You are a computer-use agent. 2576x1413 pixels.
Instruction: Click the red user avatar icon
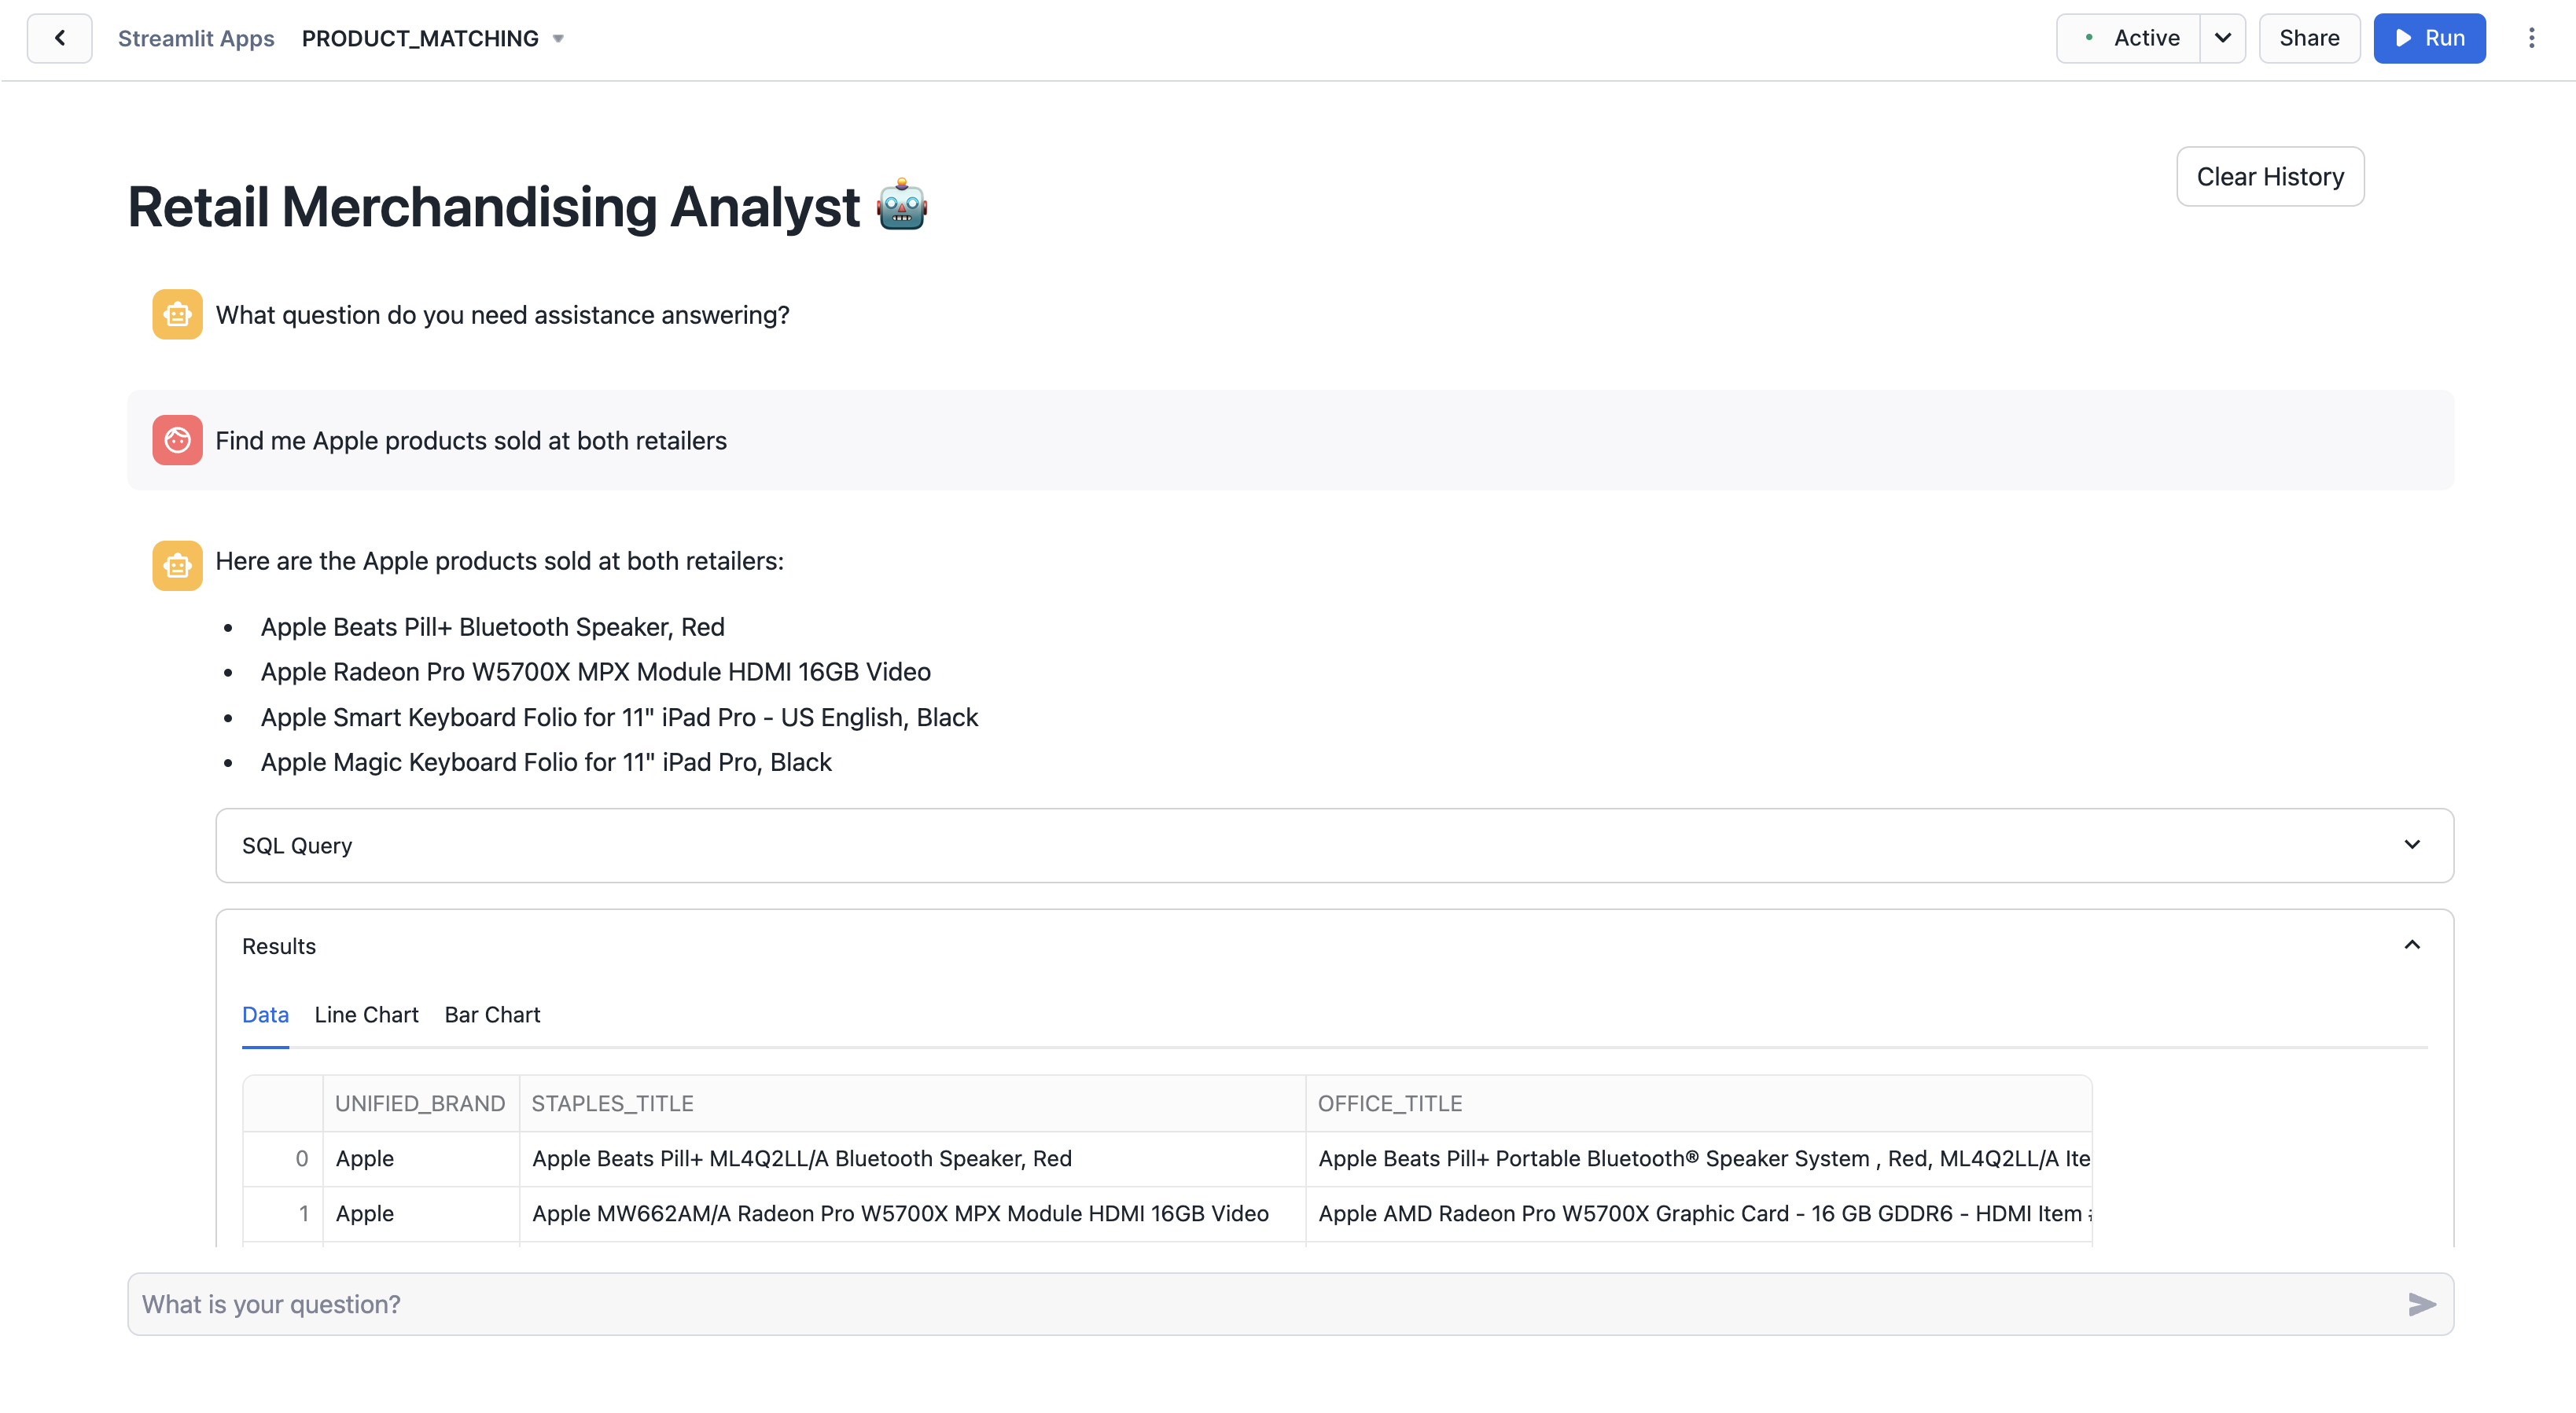coord(177,441)
